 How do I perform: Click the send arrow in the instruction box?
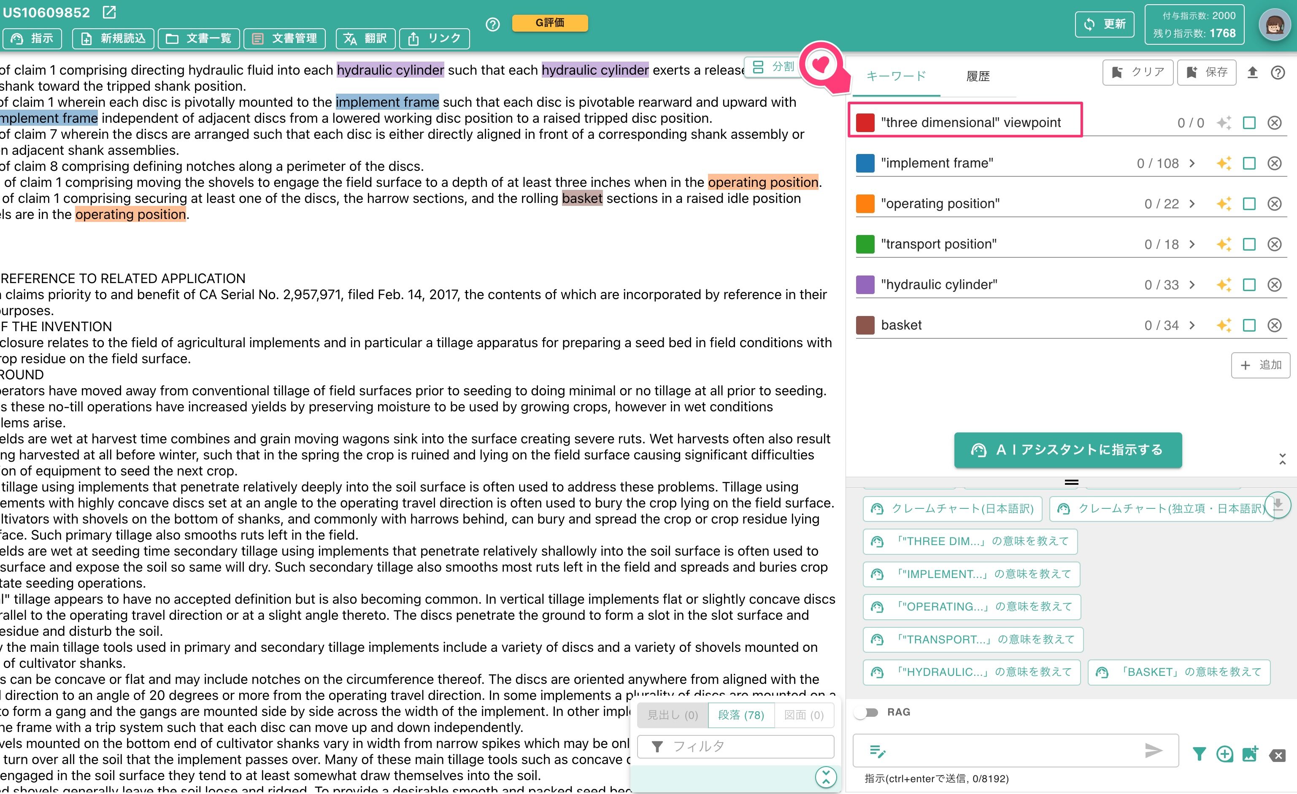[x=1153, y=751]
